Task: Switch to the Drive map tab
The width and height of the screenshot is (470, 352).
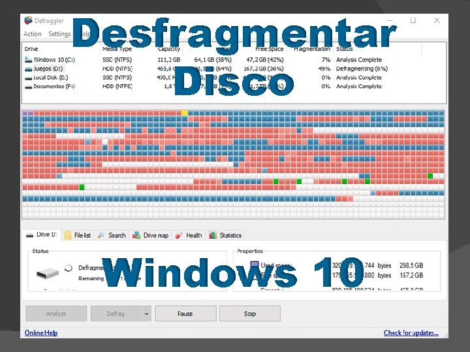Action: click(151, 235)
